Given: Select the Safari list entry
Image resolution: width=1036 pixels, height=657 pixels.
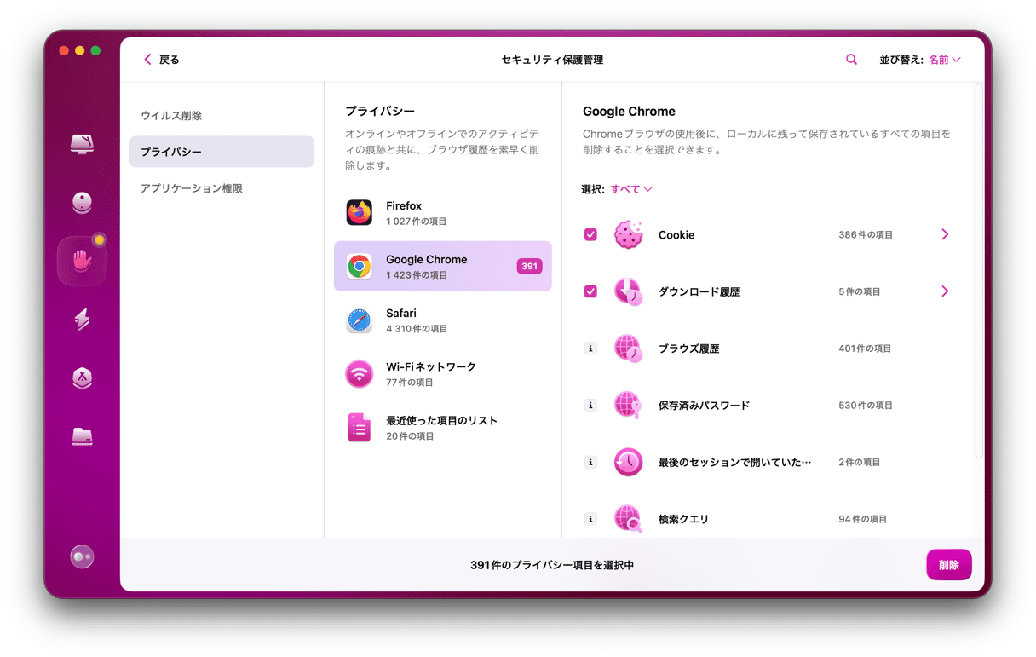Looking at the screenshot, I should coord(442,320).
